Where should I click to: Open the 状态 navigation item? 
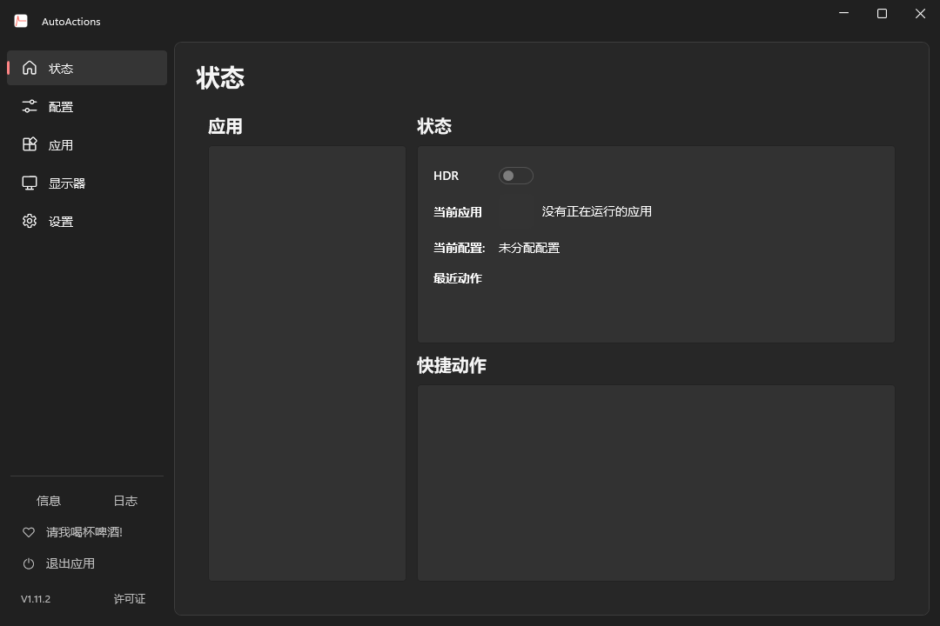pyautogui.click(x=87, y=68)
